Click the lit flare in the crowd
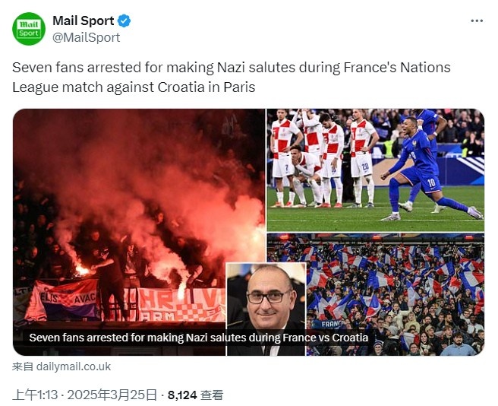 (81, 269)
